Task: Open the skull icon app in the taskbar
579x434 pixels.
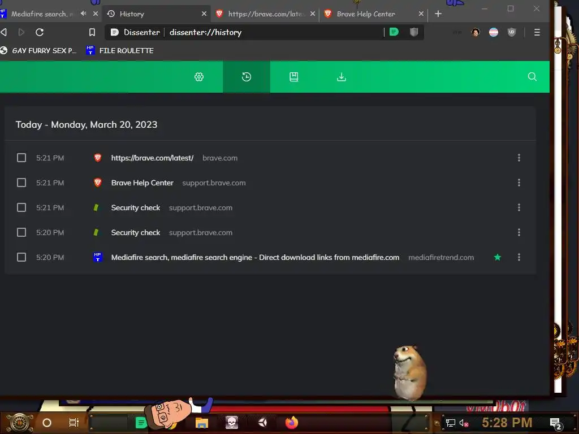Action: tap(231, 423)
